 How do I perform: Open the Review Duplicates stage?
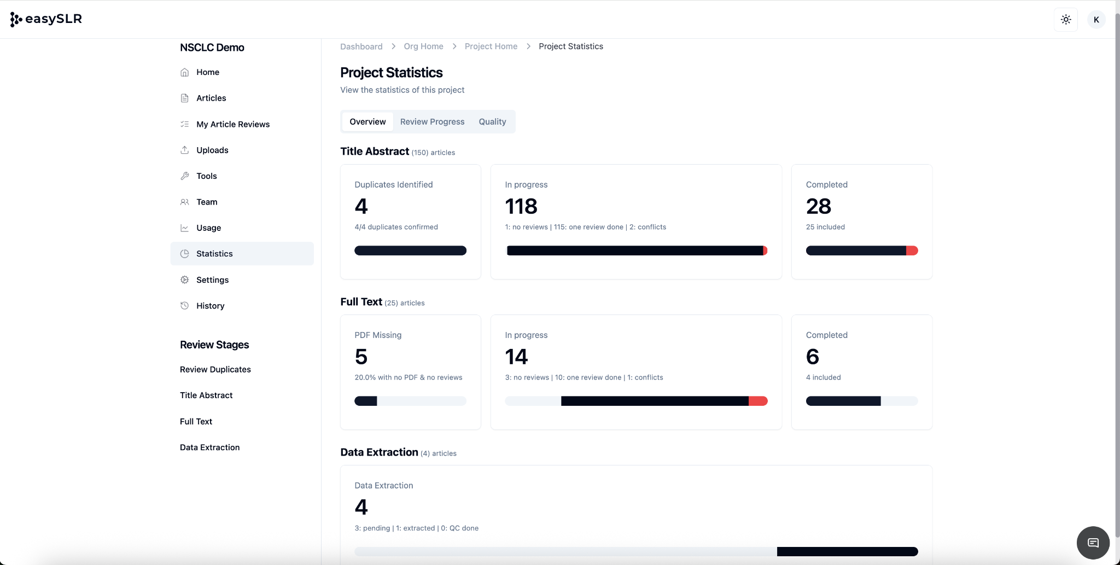click(x=215, y=369)
